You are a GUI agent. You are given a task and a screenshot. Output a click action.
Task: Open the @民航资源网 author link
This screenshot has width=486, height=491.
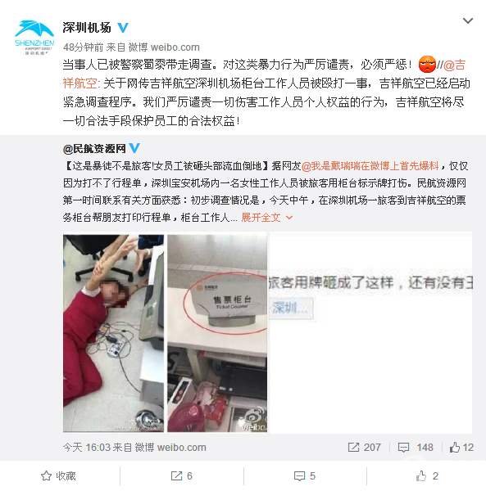94,148
